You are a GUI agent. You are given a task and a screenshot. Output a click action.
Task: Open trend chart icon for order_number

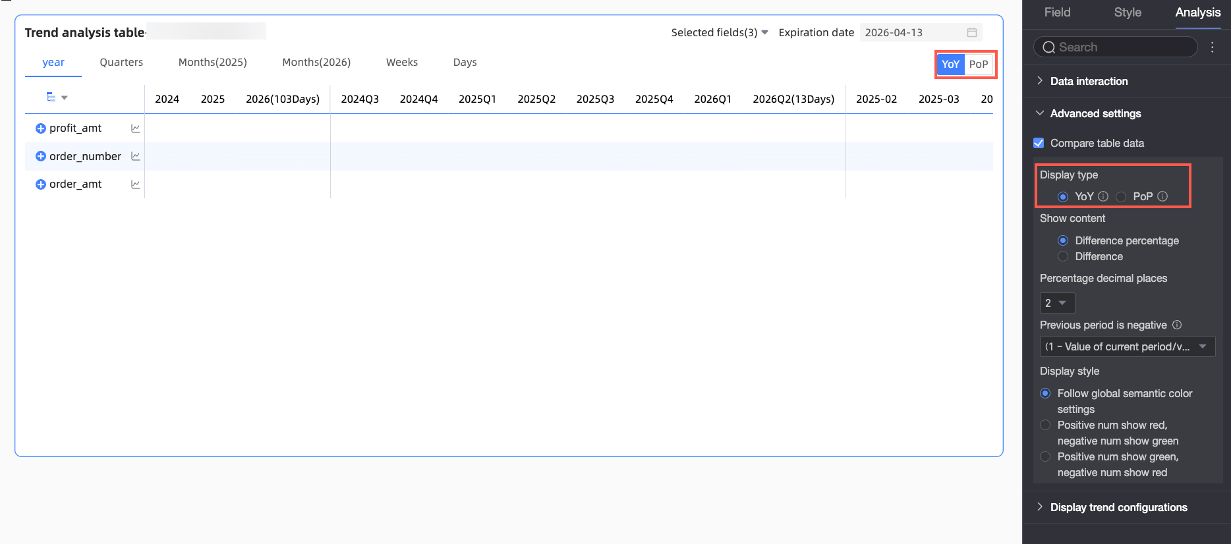coord(136,156)
